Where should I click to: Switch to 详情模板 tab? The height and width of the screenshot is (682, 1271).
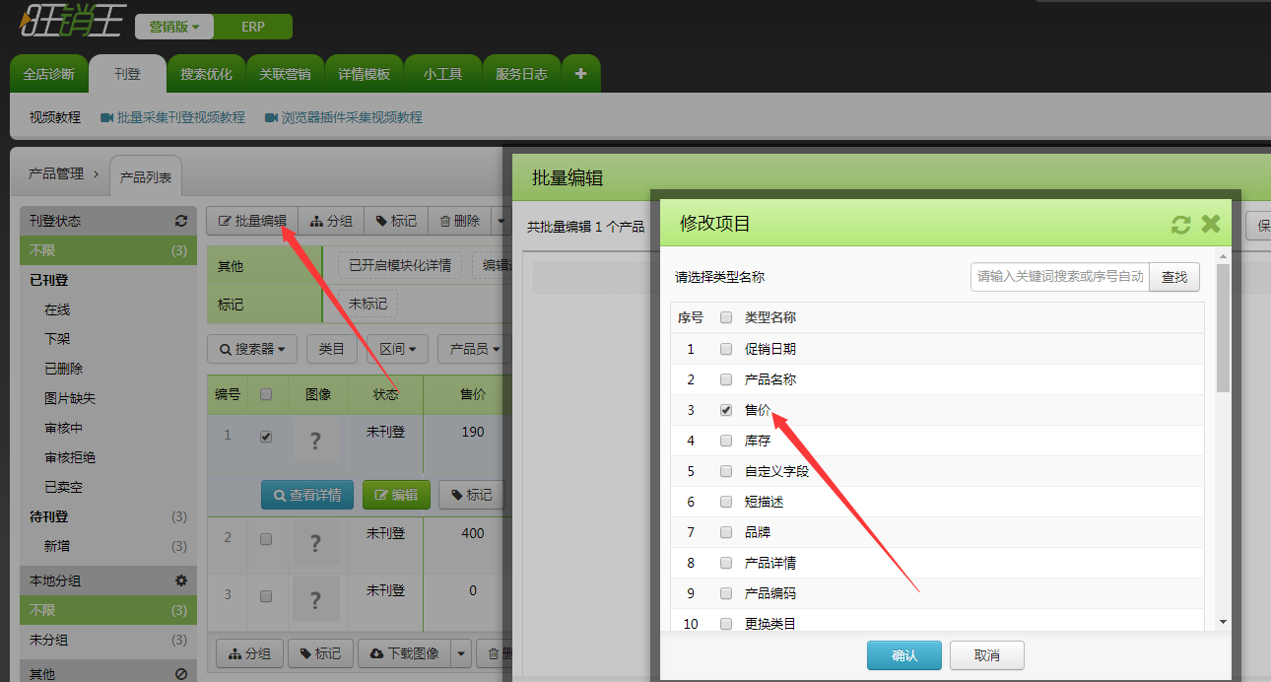(364, 74)
